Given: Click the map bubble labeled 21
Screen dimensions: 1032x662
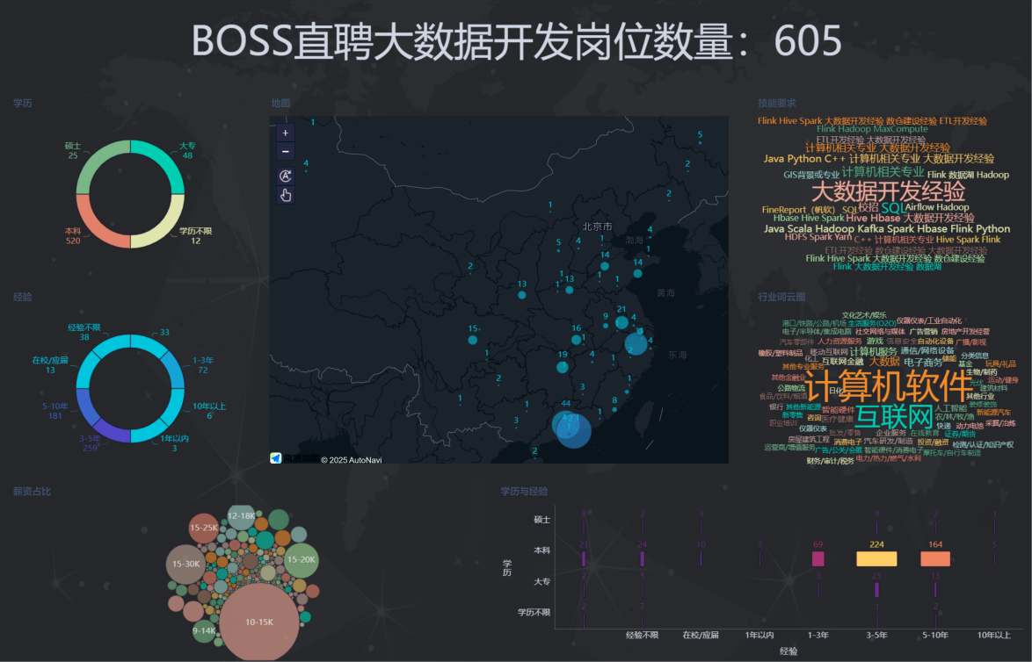Looking at the screenshot, I should pos(621,322).
